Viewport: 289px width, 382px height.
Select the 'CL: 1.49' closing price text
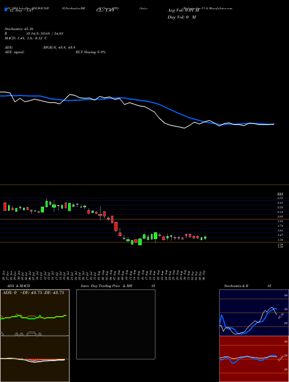pos(105,10)
